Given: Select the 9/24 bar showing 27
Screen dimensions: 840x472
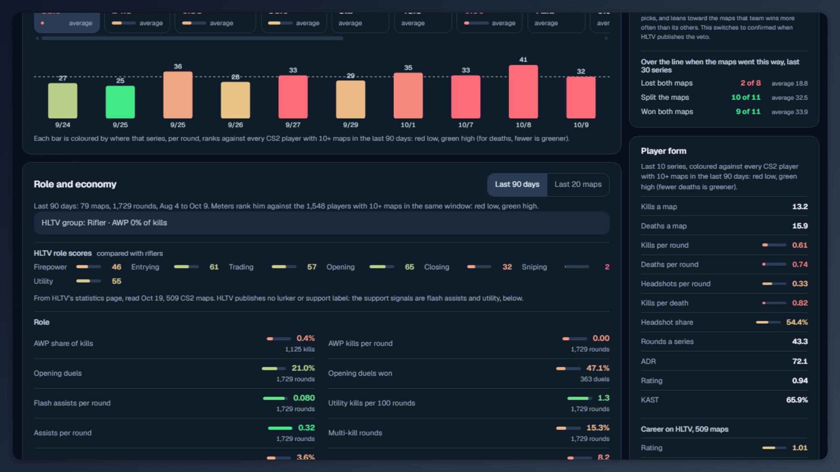Looking at the screenshot, I should tap(63, 101).
